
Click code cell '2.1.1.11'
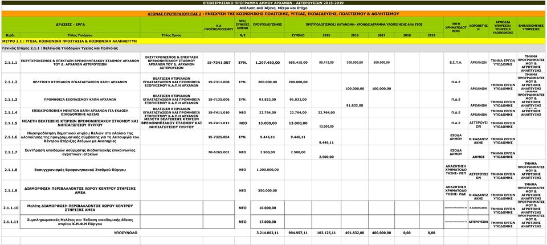pos(10,222)
